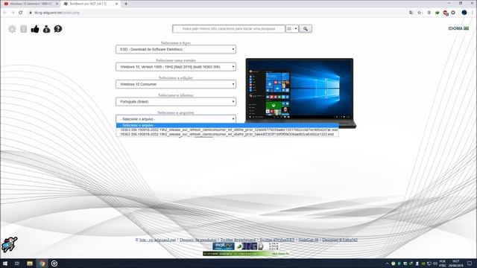Open the results-count dropdown showing 25
This screenshot has height=268, width=477.
pyautogui.click(x=292, y=28)
